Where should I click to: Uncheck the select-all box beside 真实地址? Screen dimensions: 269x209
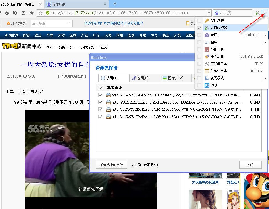coord(101,88)
